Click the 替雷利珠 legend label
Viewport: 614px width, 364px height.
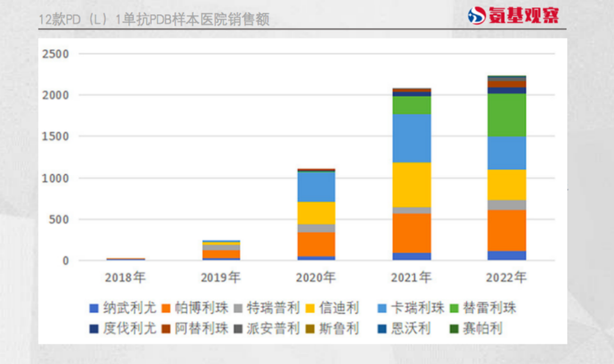tap(490, 308)
